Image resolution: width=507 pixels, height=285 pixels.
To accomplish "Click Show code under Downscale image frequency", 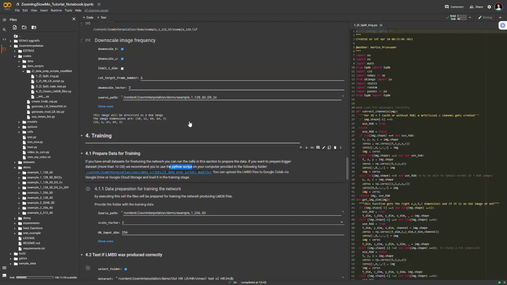I will pyautogui.click(x=106, y=106).
